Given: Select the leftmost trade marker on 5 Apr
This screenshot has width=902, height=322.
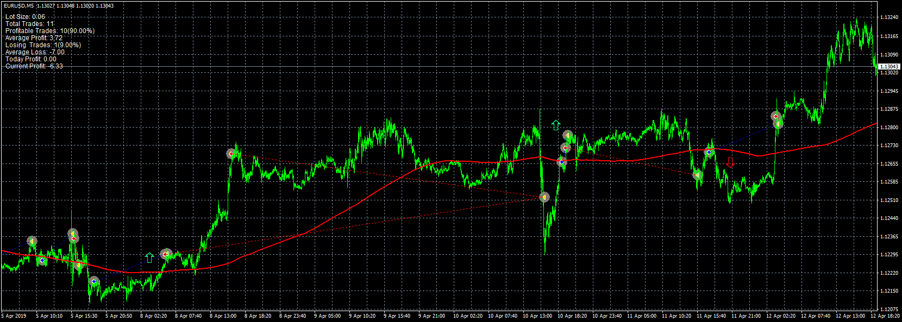Looking at the screenshot, I should click(x=32, y=241).
